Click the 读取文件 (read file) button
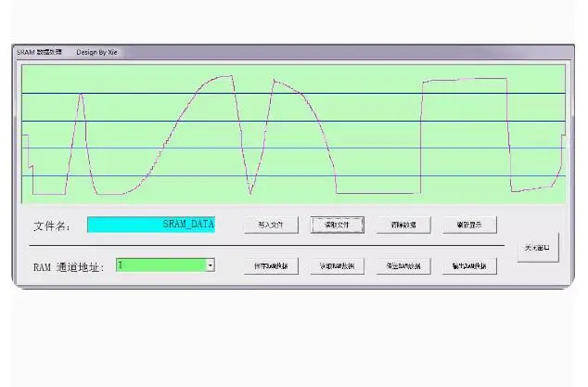The height and width of the screenshot is (387, 588). (337, 225)
